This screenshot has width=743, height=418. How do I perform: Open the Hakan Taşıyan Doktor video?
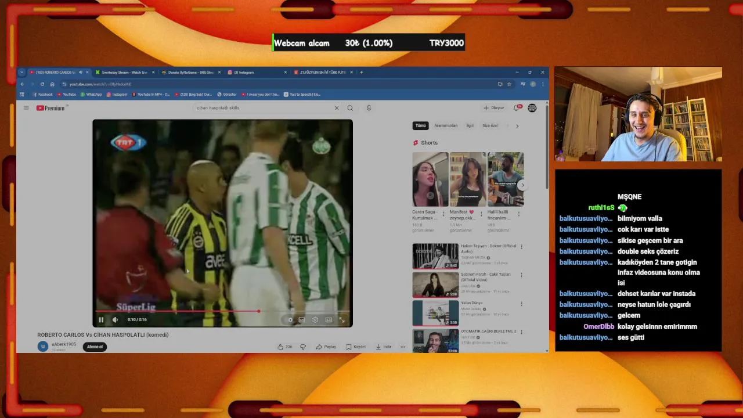pyautogui.click(x=435, y=256)
